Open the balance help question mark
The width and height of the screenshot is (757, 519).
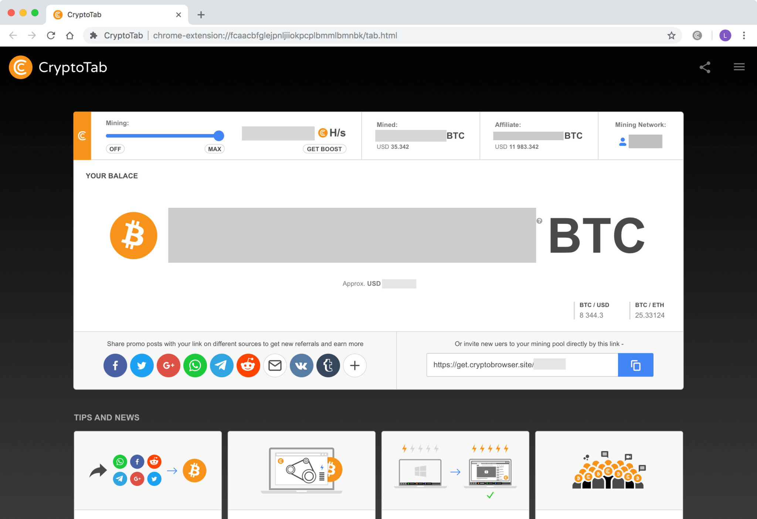pyautogui.click(x=540, y=221)
